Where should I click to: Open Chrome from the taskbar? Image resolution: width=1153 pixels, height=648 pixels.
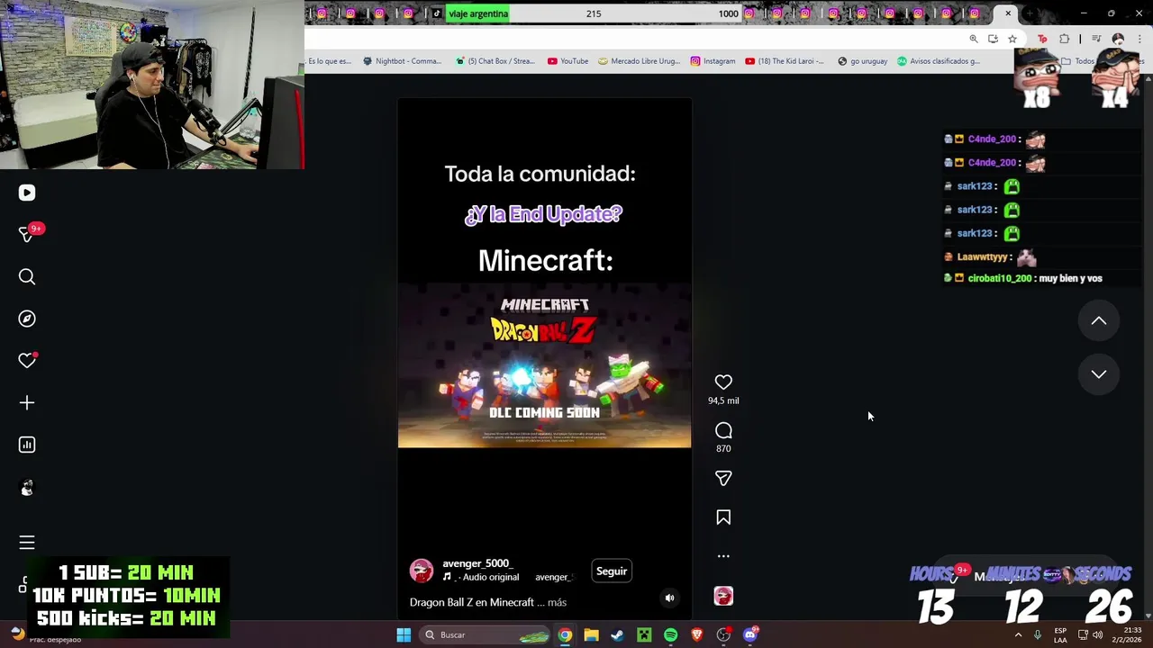(565, 634)
